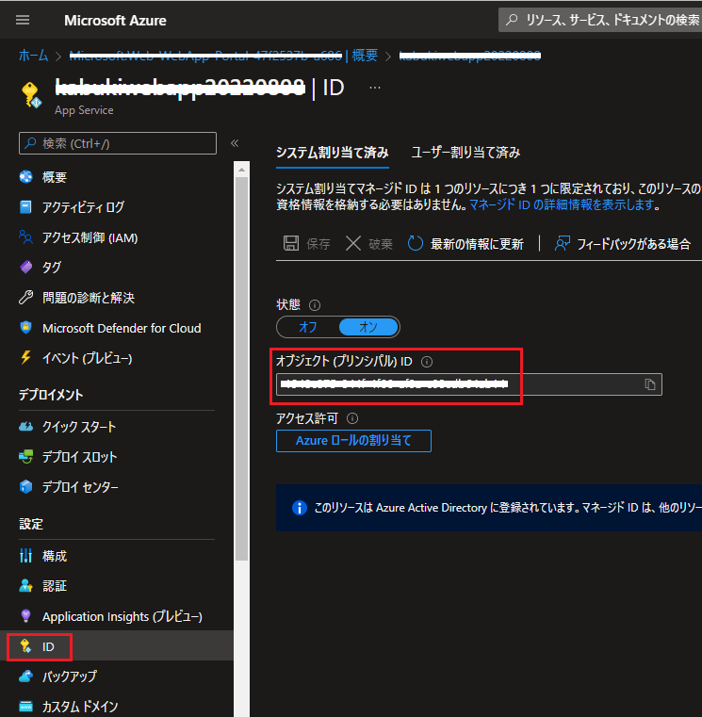Open デプロイ スロット icon
Viewport: 702px width, 717px height.
(x=26, y=456)
